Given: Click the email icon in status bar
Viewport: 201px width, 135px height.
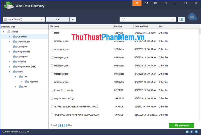Looking at the screenshot, I should [187, 132].
